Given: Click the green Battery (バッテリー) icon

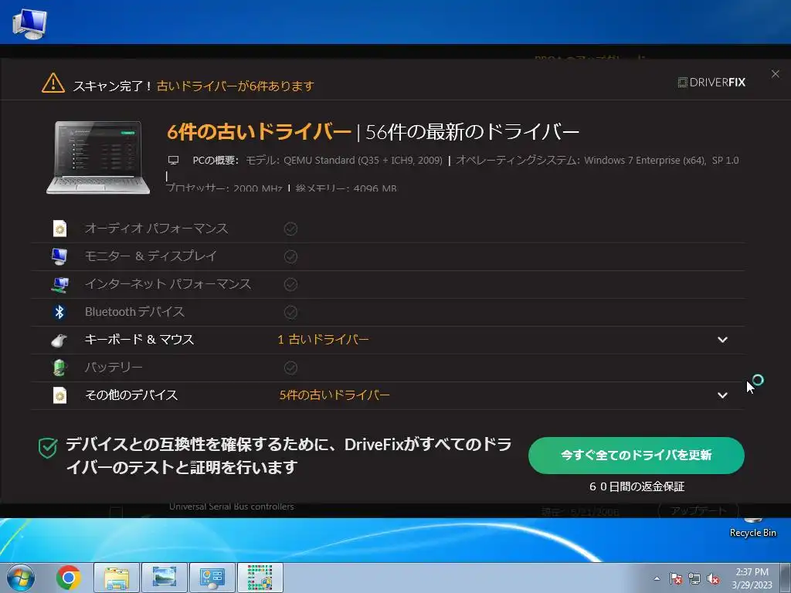Looking at the screenshot, I should coord(59,368).
